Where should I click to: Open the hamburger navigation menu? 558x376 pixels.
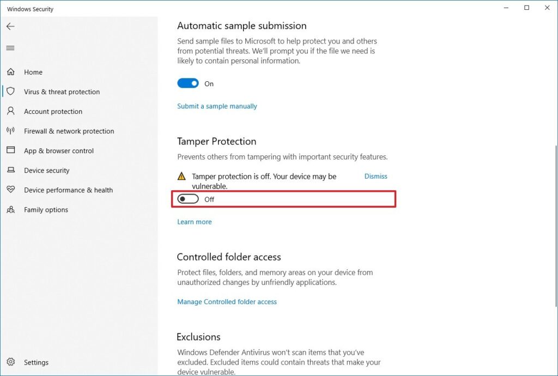10,48
